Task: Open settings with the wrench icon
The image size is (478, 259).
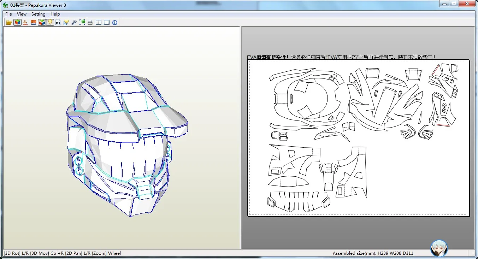Action: coord(74,22)
